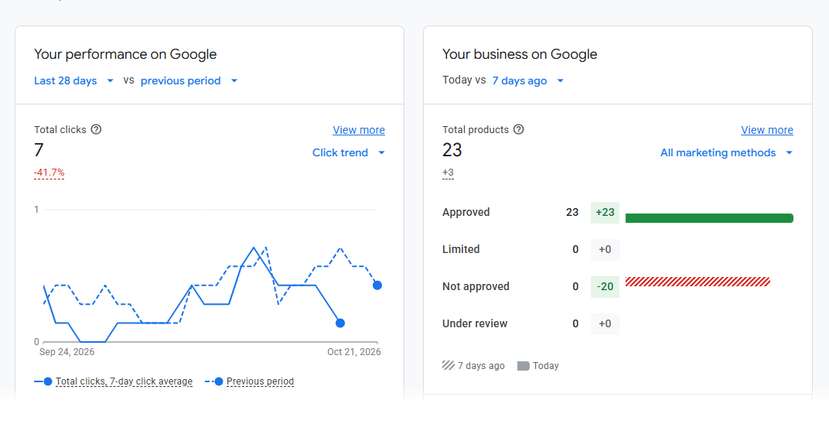Open the Last 28 days dropdown
This screenshot has width=829, height=424.
pyautogui.click(x=74, y=81)
